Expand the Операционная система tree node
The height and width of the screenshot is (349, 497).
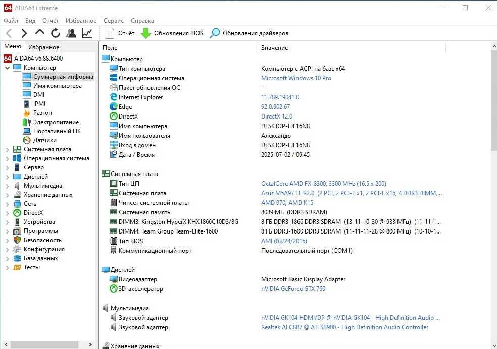tap(7, 158)
